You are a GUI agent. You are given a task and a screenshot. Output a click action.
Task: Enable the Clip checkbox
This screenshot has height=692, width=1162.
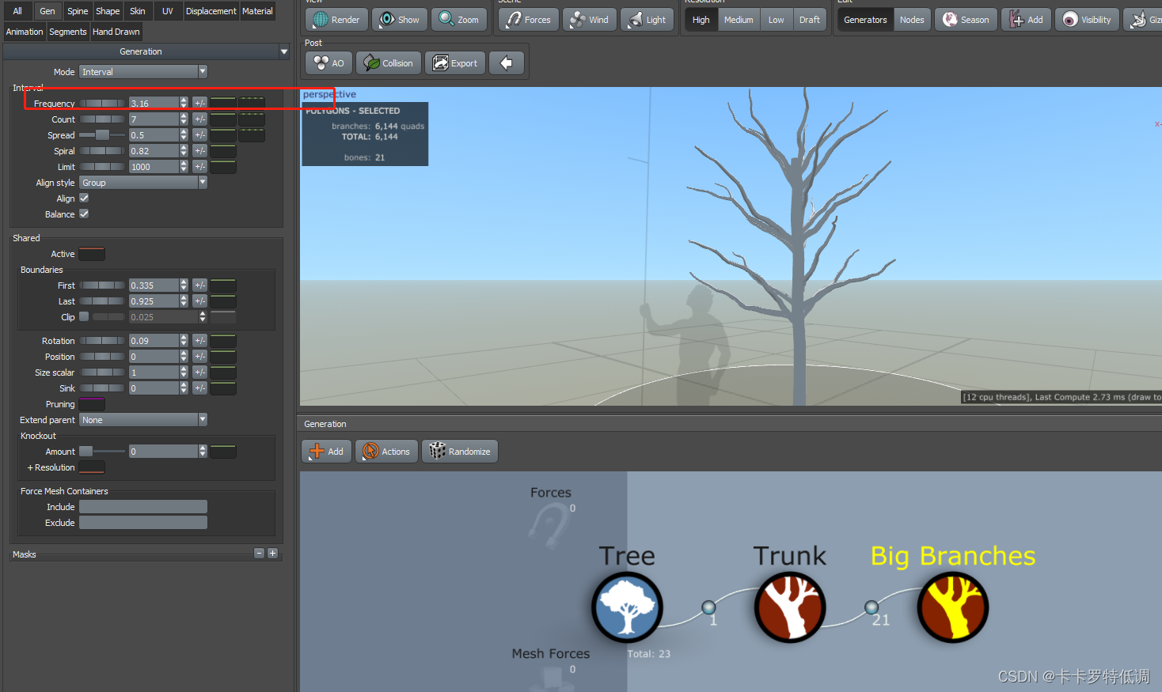pos(84,317)
